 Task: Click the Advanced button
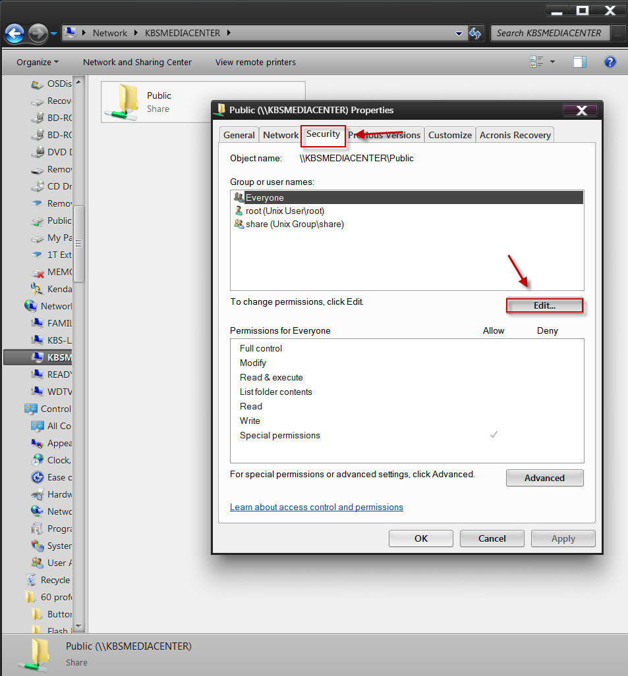coord(544,478)
